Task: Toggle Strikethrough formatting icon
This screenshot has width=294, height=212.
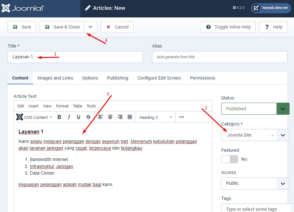Action: tap(88, 117)
